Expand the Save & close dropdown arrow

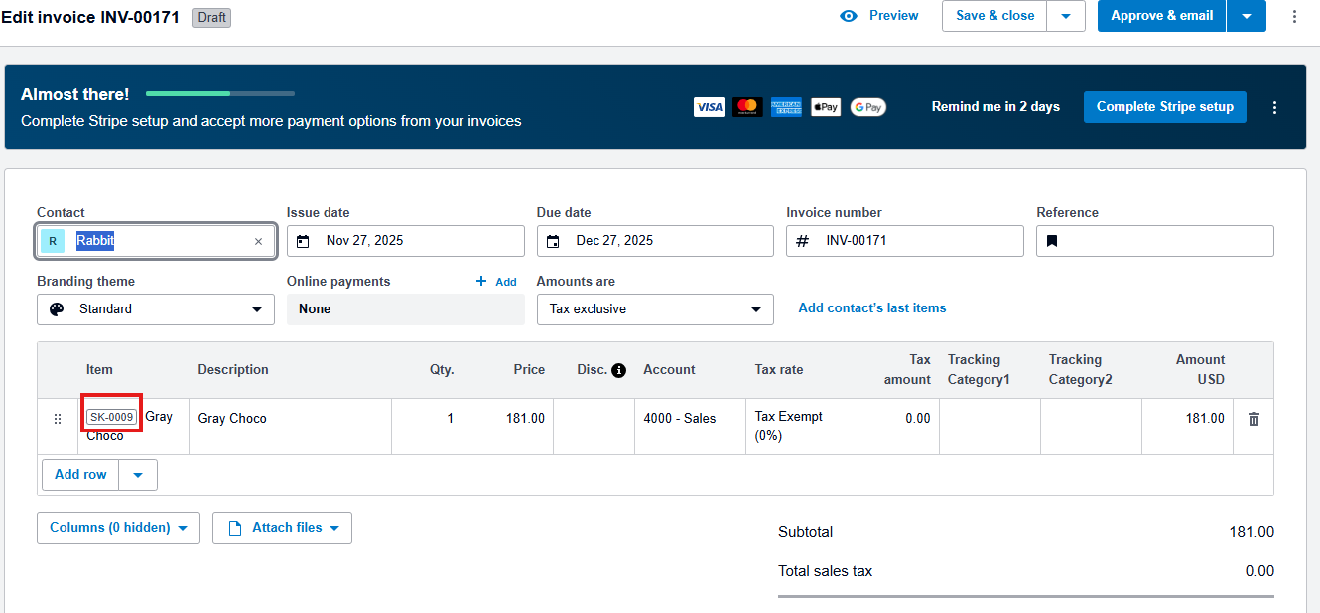click(1066, 16)
